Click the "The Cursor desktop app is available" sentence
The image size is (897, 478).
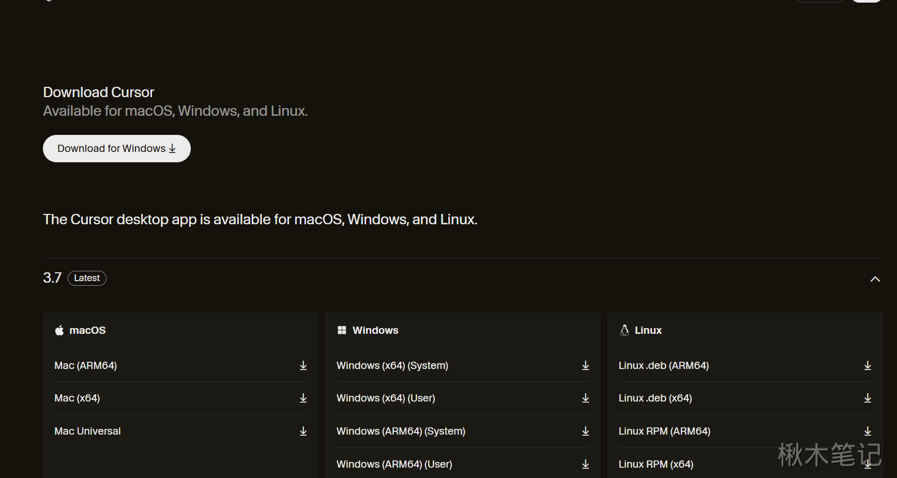(x=260, y=220)
